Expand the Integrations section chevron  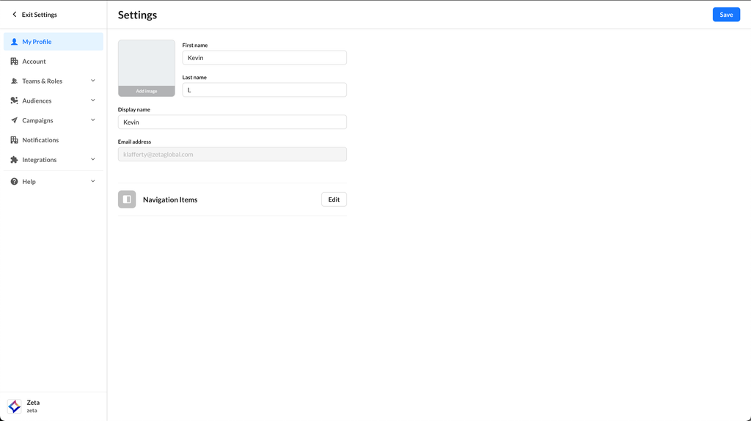coord(93,159)
